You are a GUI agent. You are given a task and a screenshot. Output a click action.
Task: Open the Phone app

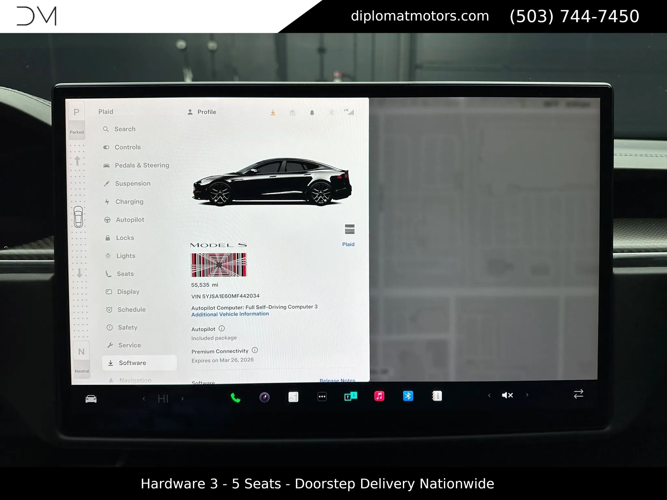click(x=235, y=397)
